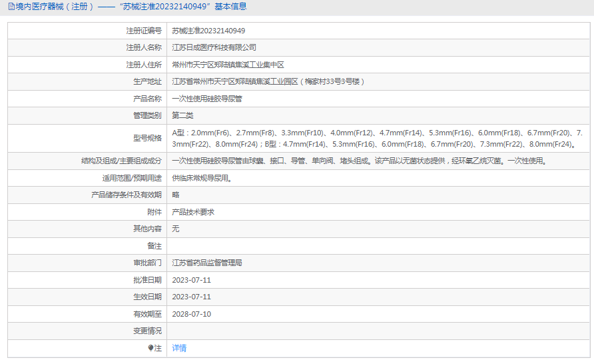Click the 产品储存条件及有效期 label
This screenshot has width=594, height=360.
pyautogui.click(x=127, y=195)
